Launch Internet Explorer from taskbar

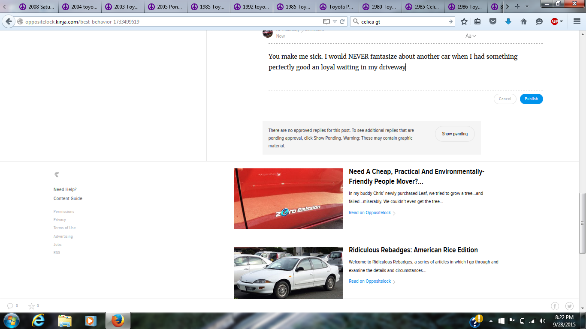38,320
